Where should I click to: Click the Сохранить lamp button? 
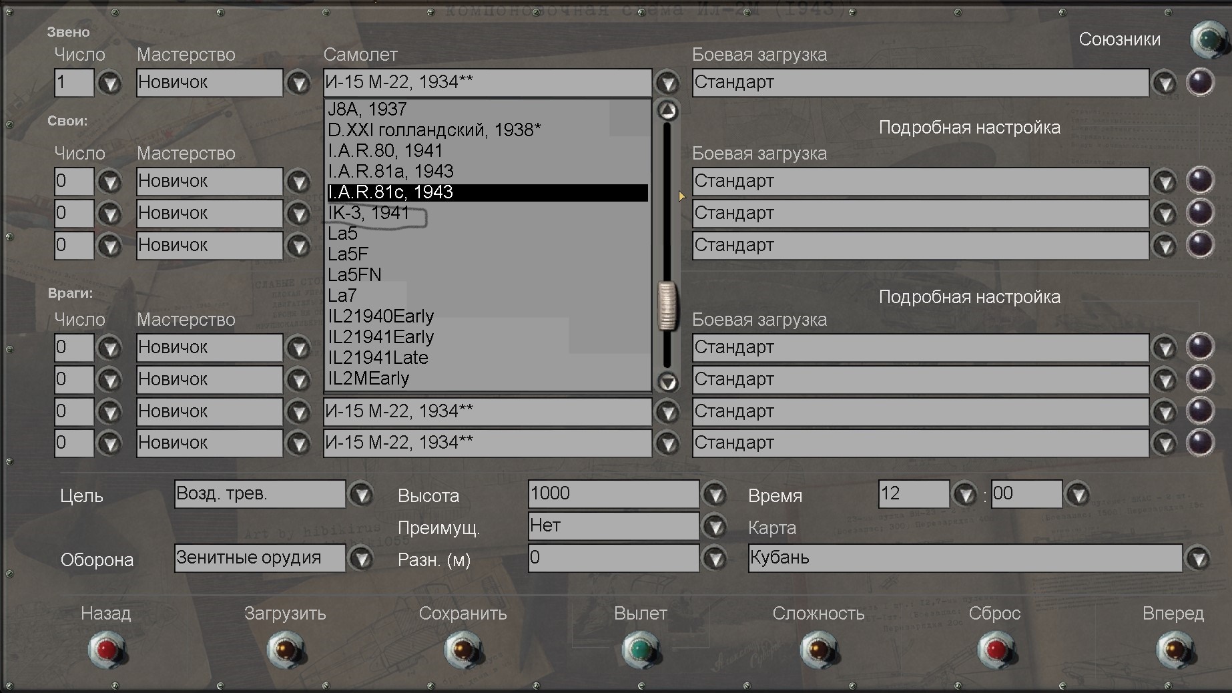pos(463,650)
